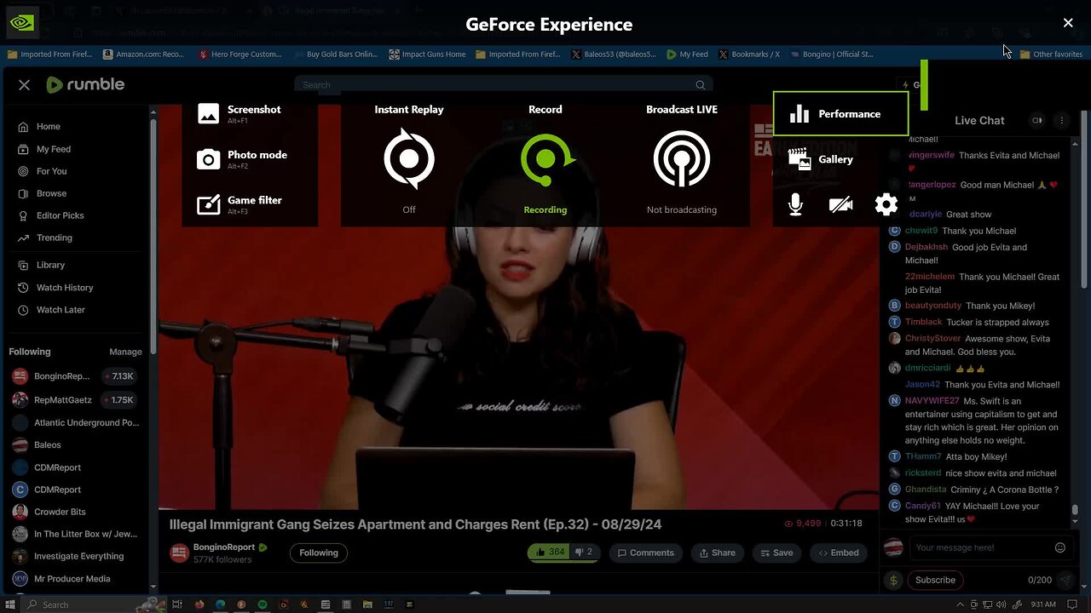Open Microsoft Edge from taskbar

[221, 604]
